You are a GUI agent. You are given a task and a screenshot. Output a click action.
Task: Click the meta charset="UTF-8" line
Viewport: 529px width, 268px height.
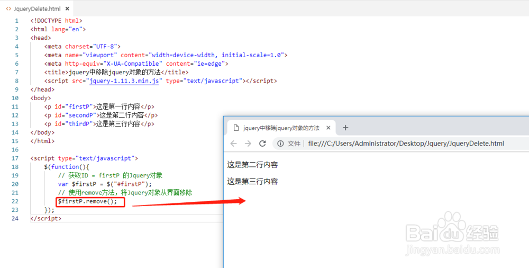point(83,47)
